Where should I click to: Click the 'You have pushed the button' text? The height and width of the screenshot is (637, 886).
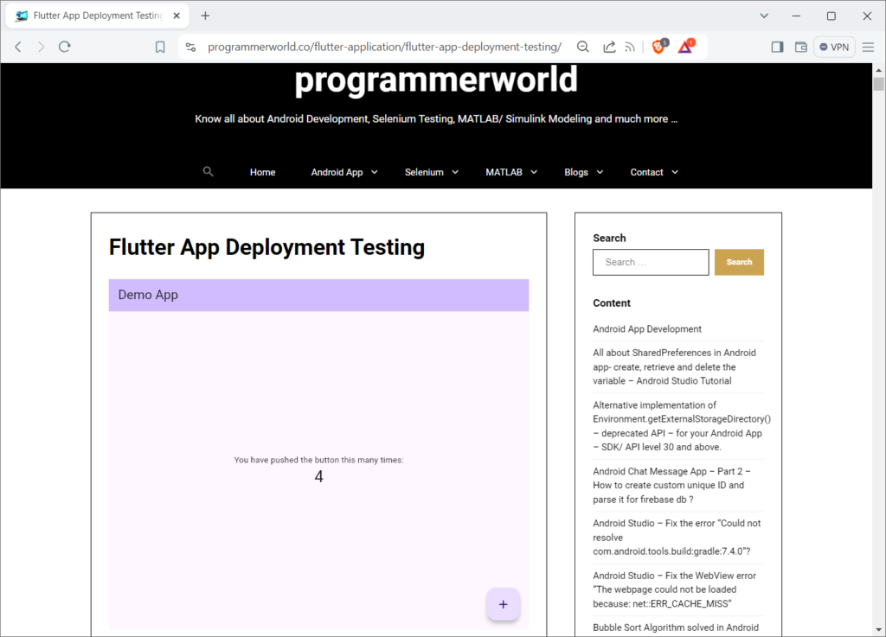click(x=318, y=460)
